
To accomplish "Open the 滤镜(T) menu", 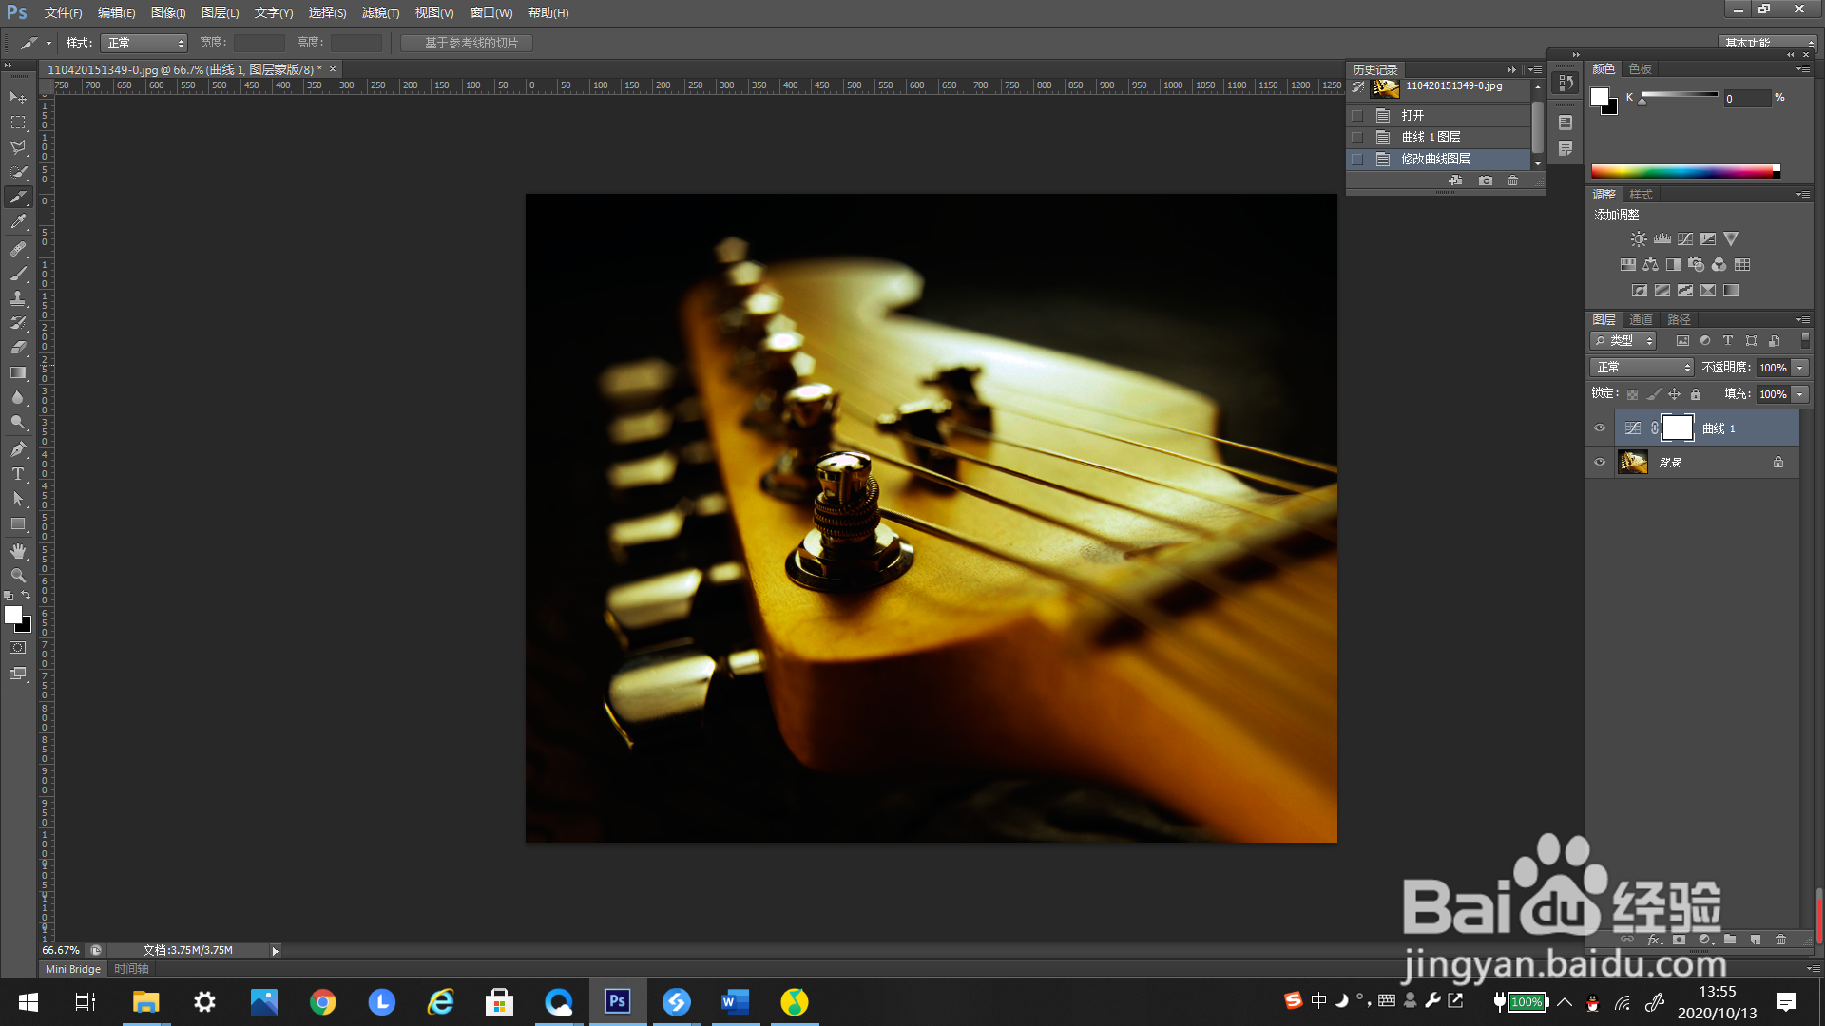I will pos(380,12).
